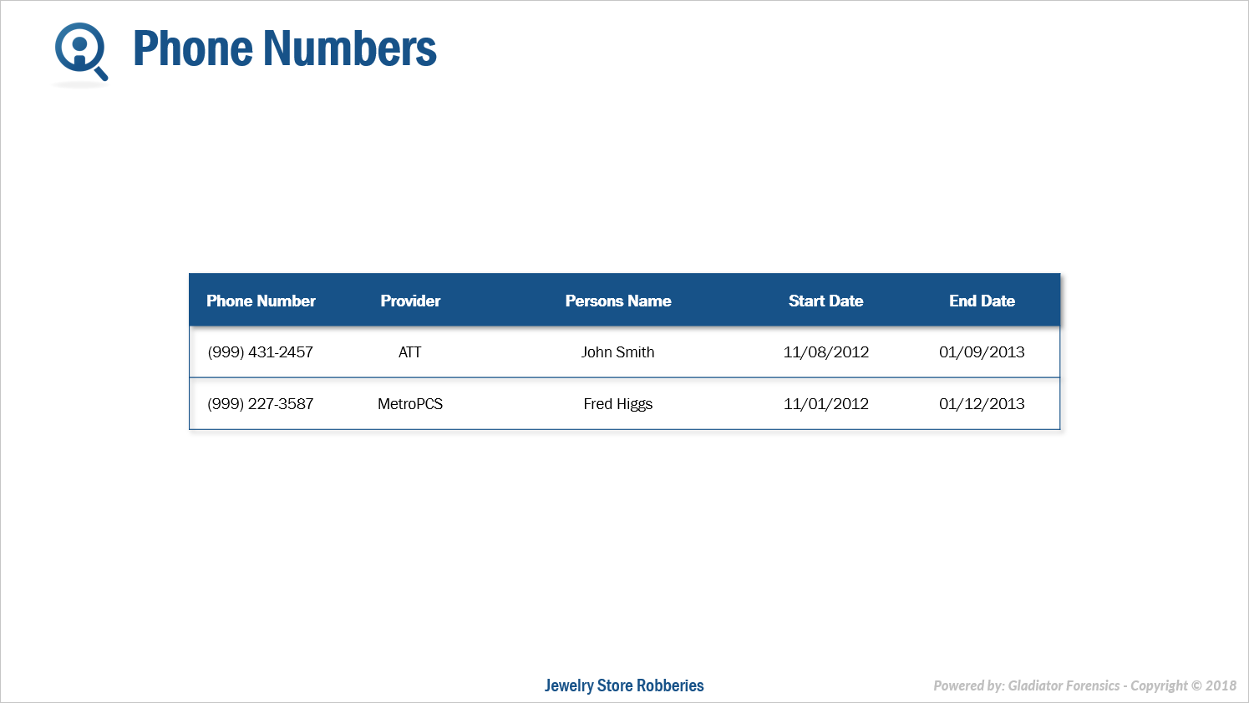Select the end date 01/09/2013

pyautogui.click(x=982, y=352)
